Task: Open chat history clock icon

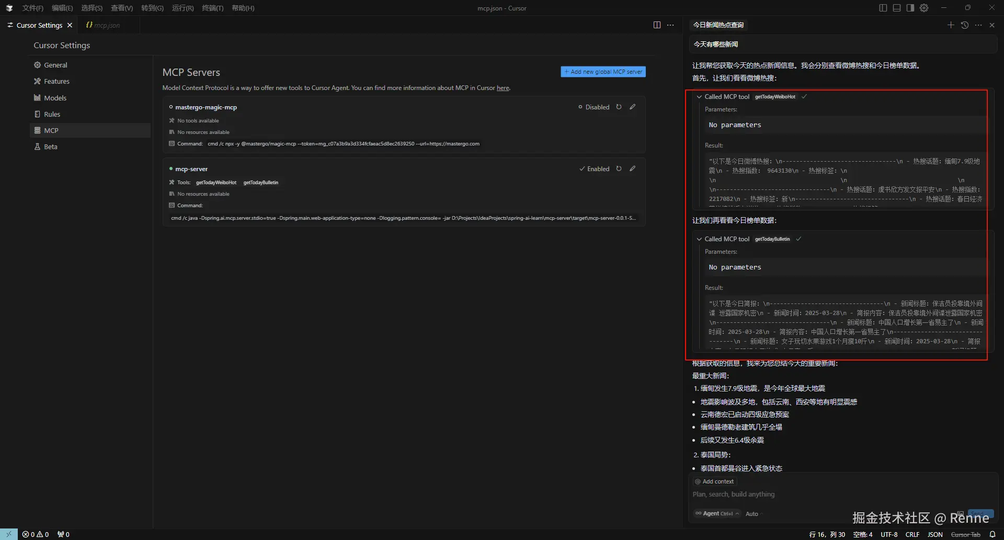Action: pyautogui.click(x=965, y=25)
